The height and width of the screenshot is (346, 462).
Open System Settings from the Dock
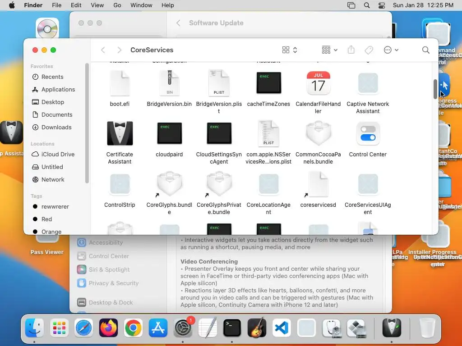[x=183, y=328]
